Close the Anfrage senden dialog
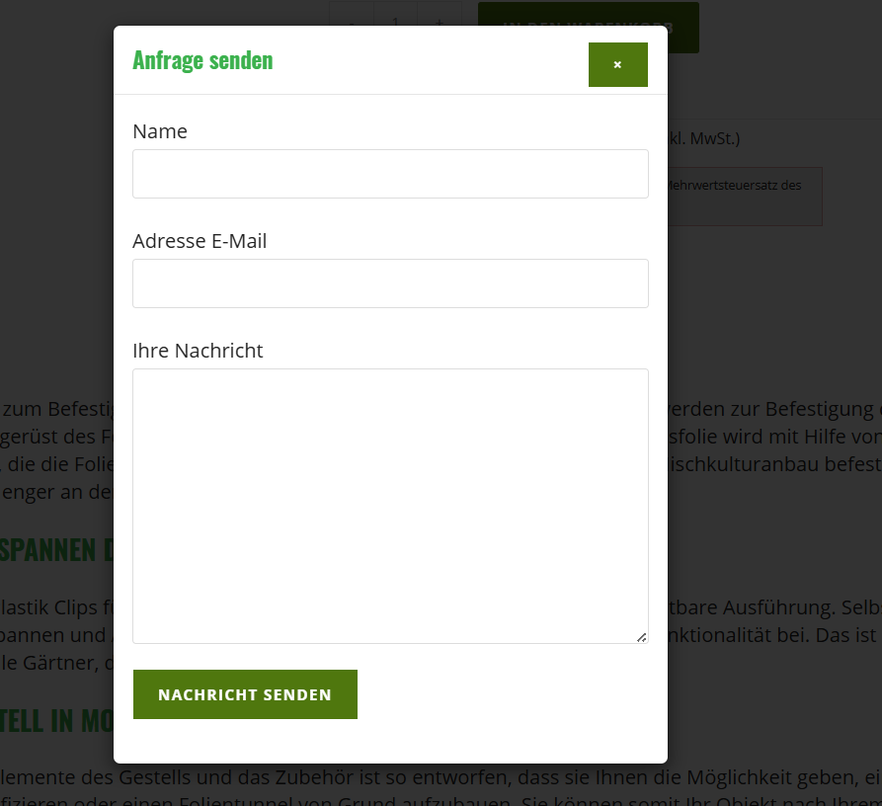 pyautogui.click(x=617, y=64)
